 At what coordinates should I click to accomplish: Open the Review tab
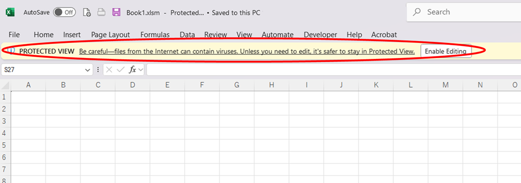point(216,35)
